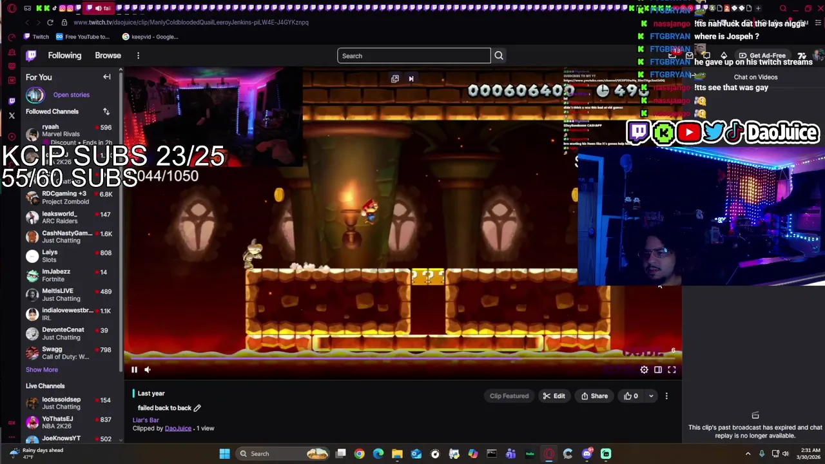Screen dimensions: 825x464
Task: Open clip player settings gear
Action: click(x=644, y=369)
